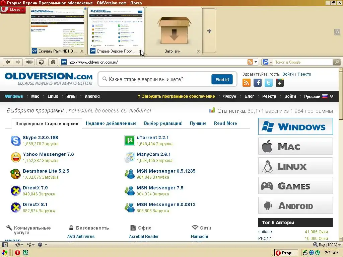Open the Acrobat Reader link
This screenshot has width=343, height=257.
144,237
